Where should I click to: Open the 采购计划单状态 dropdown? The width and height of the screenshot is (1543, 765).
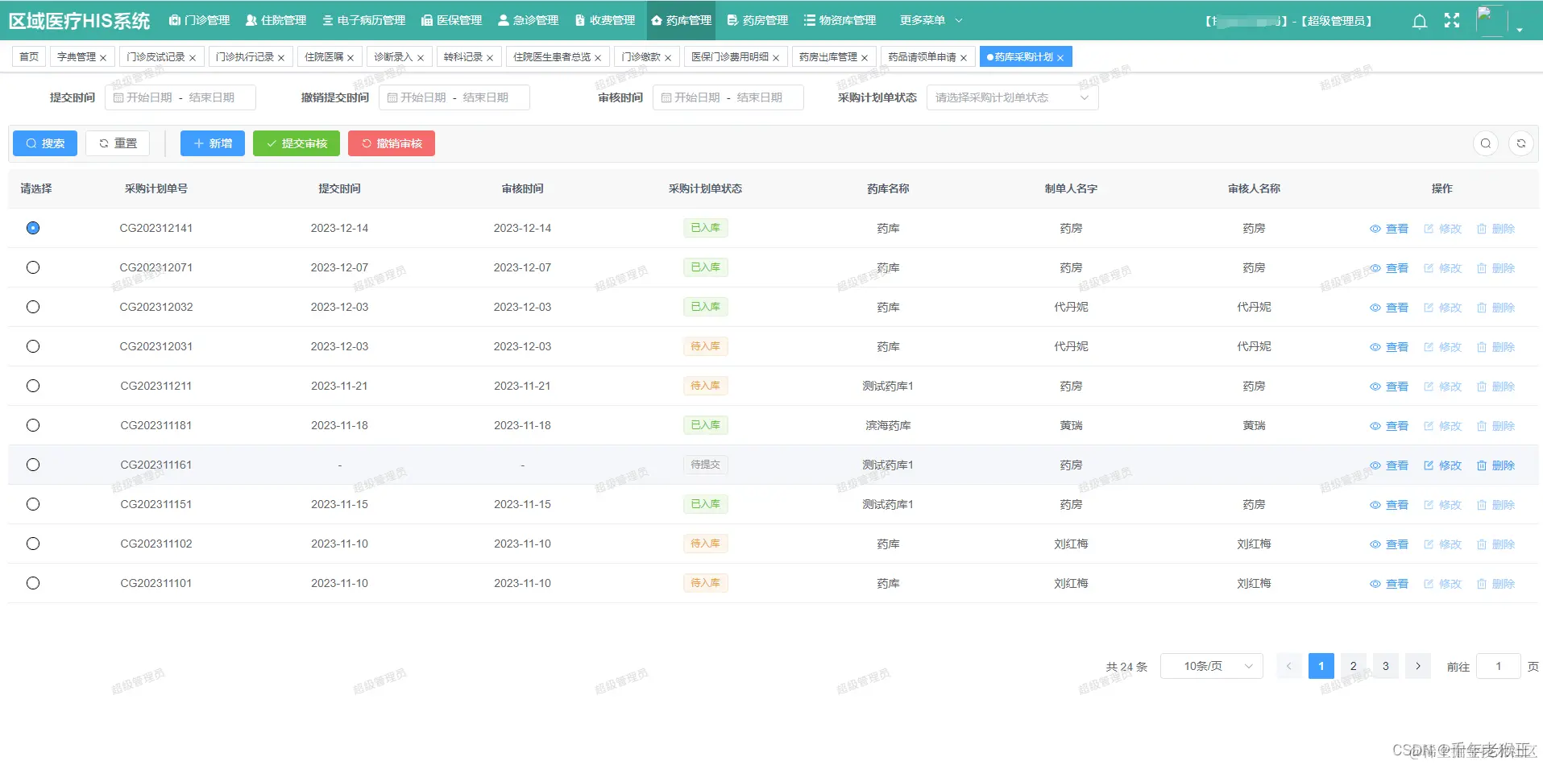tap(1012, 97)
